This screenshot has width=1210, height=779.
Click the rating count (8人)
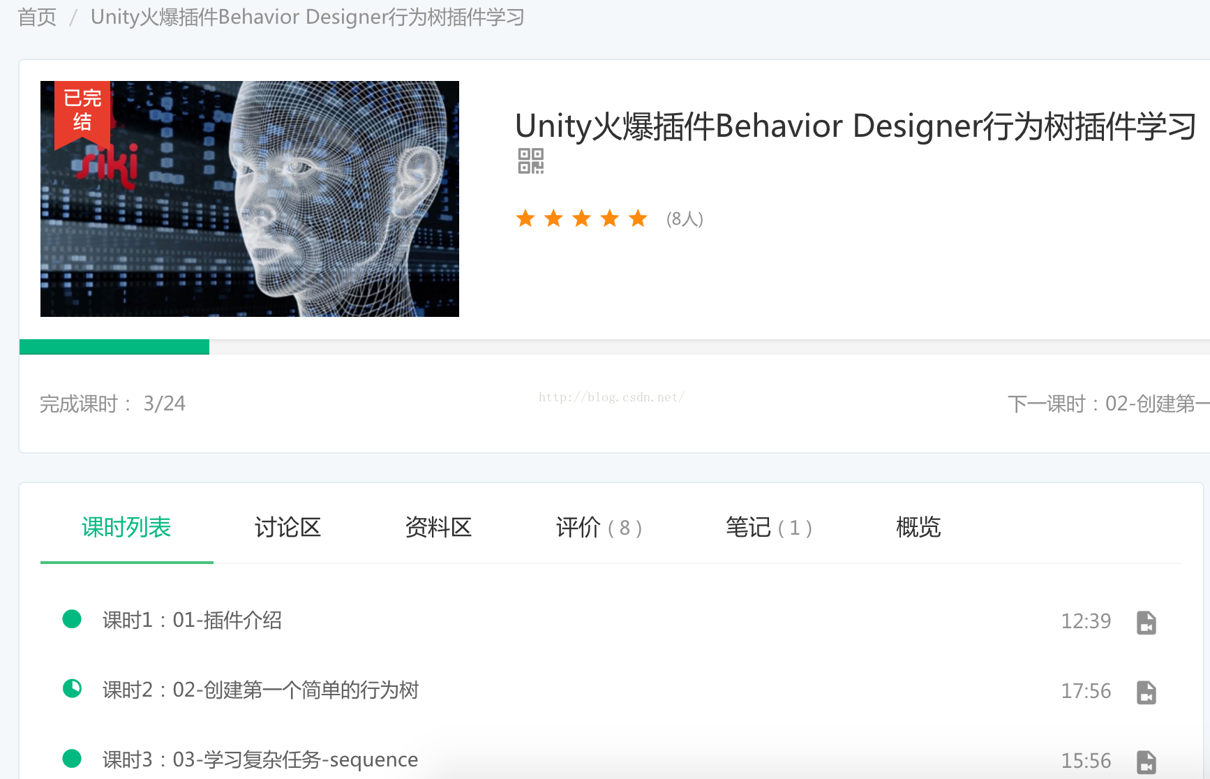pos(685,219)
